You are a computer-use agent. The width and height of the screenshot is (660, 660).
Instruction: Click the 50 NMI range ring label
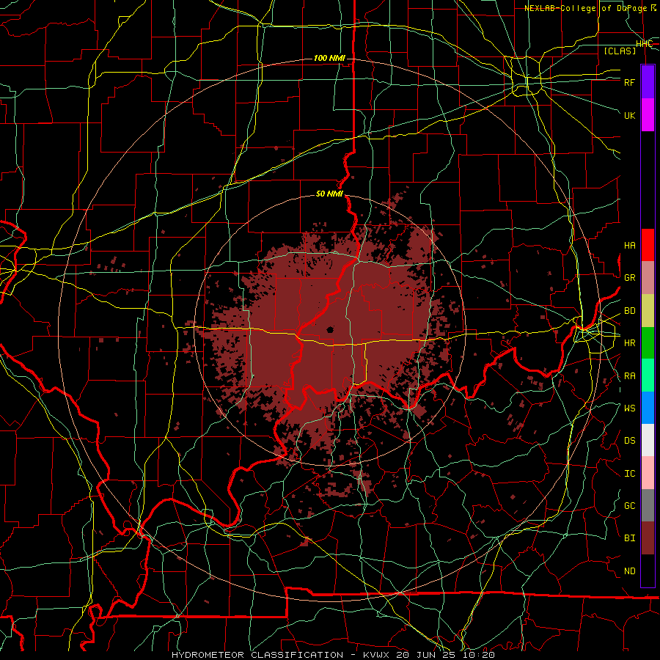point(329,194)
